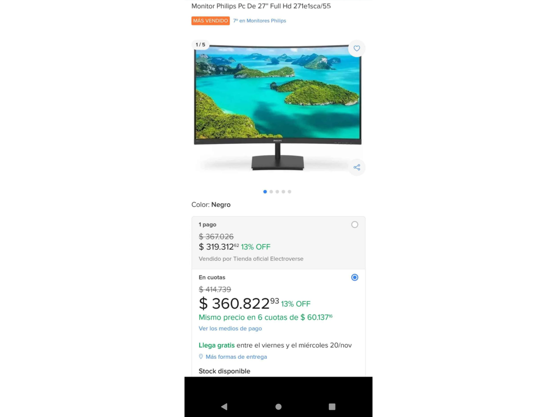Open Ver los medios de pago
The height and width of the screenshot is (417, 557).
coord(230,328)
